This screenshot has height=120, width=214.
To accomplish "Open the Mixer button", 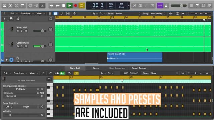I will (x=36, y=6).
